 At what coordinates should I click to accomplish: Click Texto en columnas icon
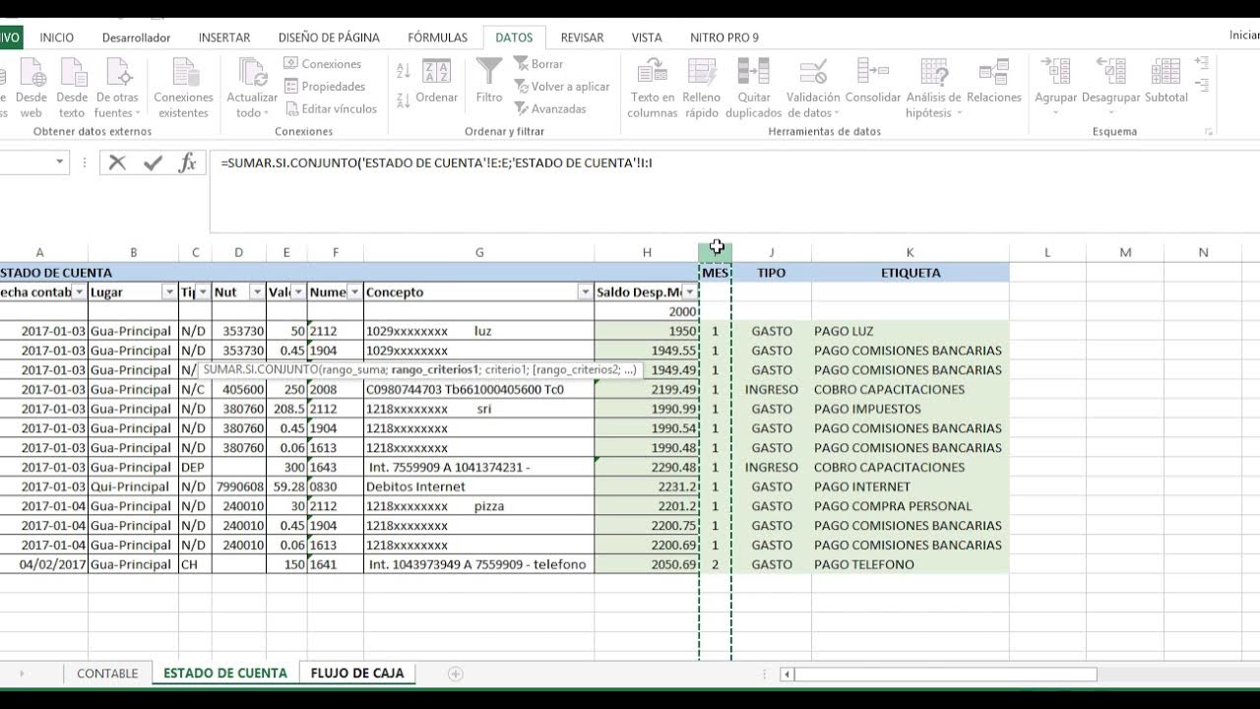click(653, 89)
